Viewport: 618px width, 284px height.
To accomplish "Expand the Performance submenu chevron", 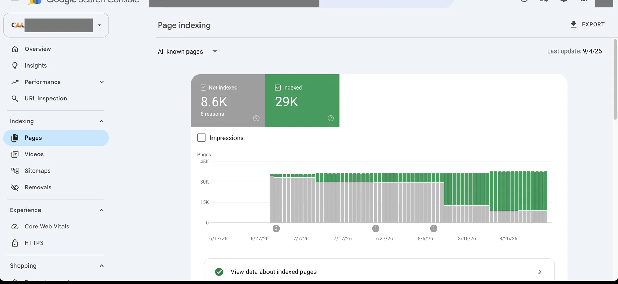I will (102, 82).
